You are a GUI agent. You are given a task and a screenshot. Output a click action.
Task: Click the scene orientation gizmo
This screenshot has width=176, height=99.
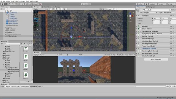tap(130, 16)
